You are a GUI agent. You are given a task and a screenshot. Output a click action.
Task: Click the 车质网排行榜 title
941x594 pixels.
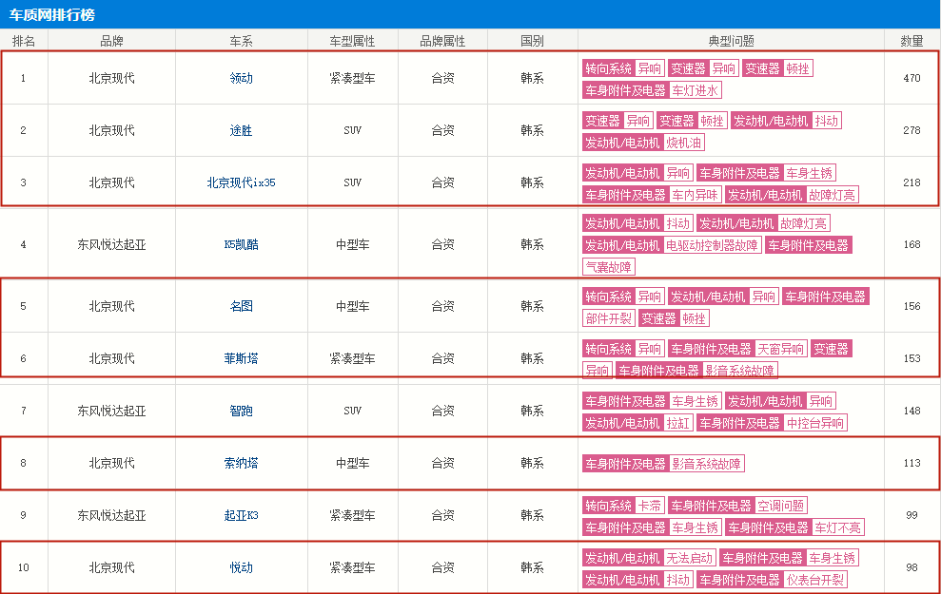pos(51,14)
